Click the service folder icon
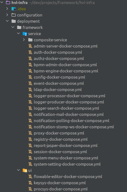Viewport: 127px width, 192px height. point(25,34)
